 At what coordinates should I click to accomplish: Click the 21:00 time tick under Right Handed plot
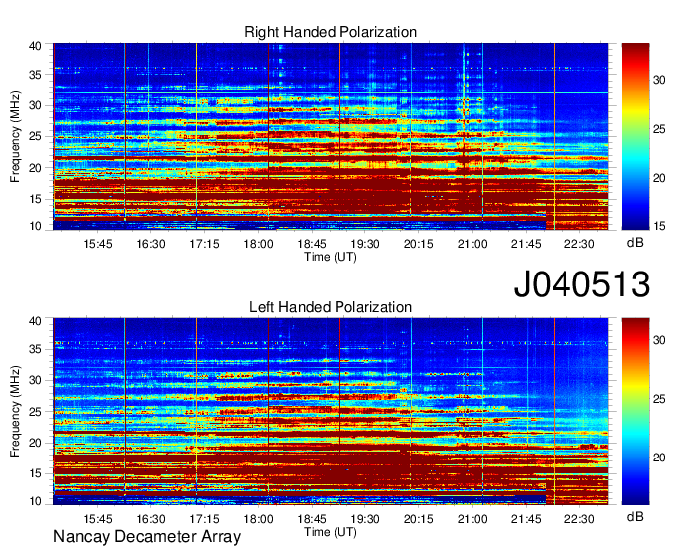[x=472, y=244]
